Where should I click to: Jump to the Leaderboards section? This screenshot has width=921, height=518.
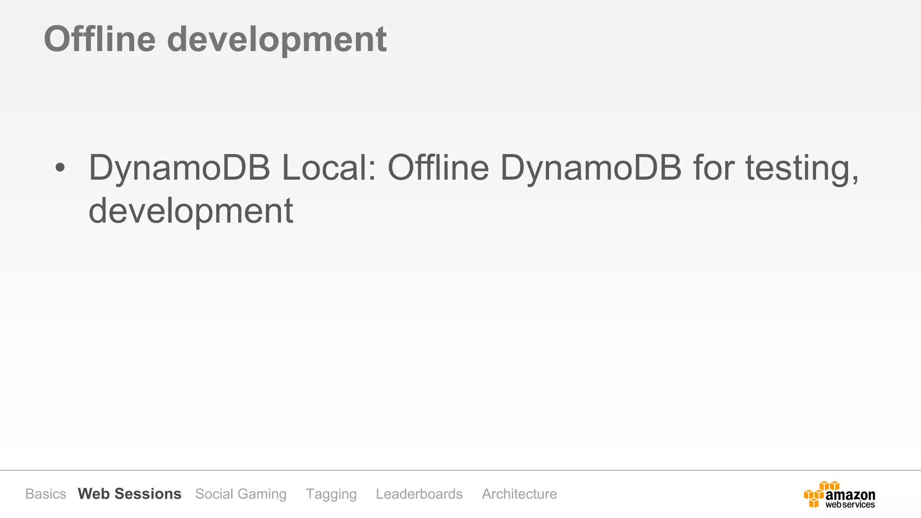[419, 494]
